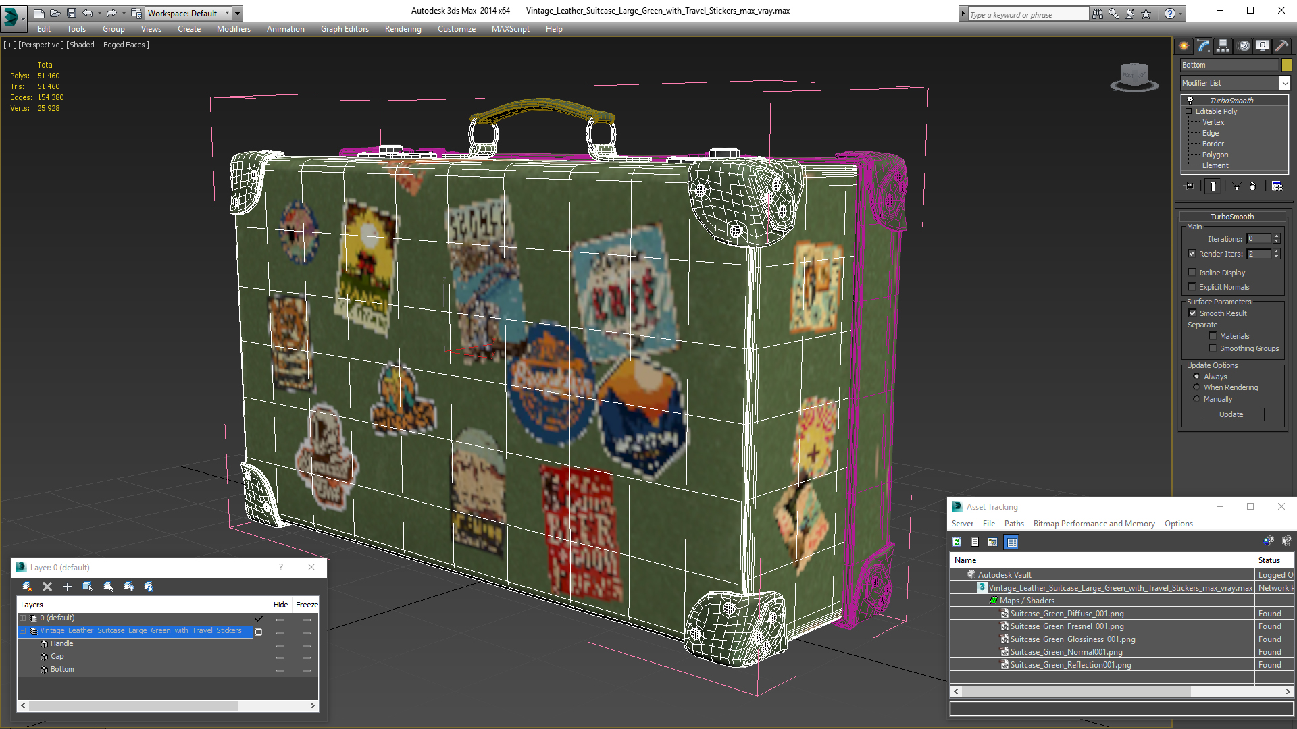The image size is (1297, 729).
Task: Click the Status column header
Action: (x=1273, y=560)
